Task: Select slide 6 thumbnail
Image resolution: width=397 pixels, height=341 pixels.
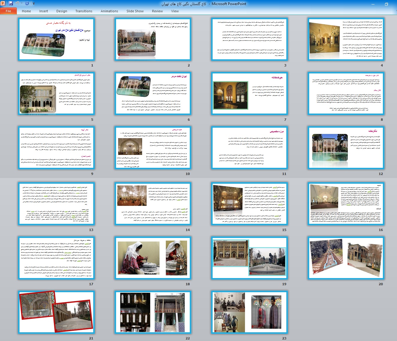Action: 153,93
